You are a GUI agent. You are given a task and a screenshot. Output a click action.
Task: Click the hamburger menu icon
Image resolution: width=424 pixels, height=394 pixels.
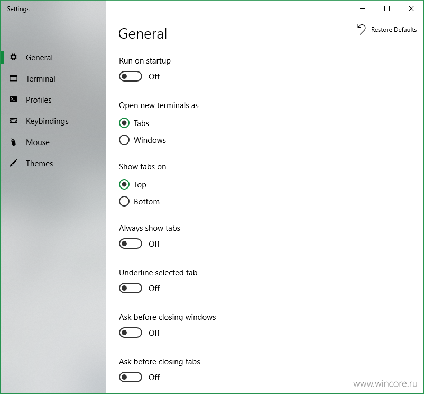coord(13,30)
